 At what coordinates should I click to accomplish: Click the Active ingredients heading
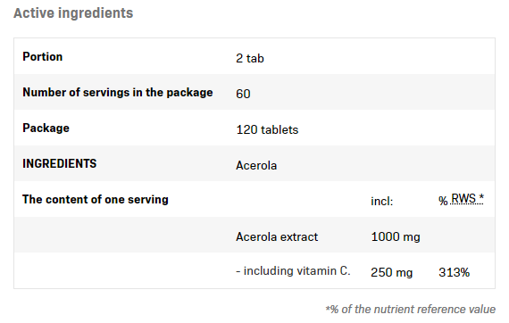point(73,13)
